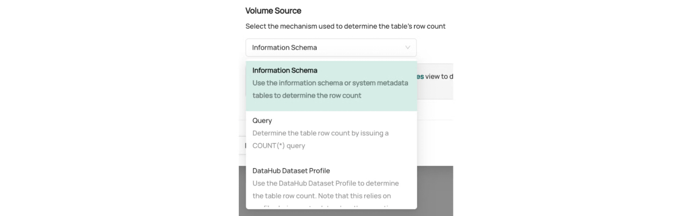Click the partially cut-off text at list bottom

pyautogui.click(x=324, y=206)
